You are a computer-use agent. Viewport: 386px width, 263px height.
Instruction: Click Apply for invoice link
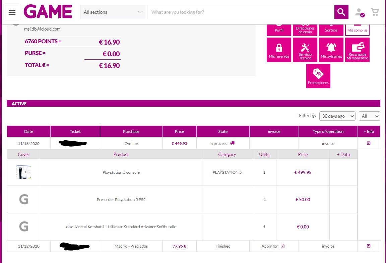click(273, 246)
